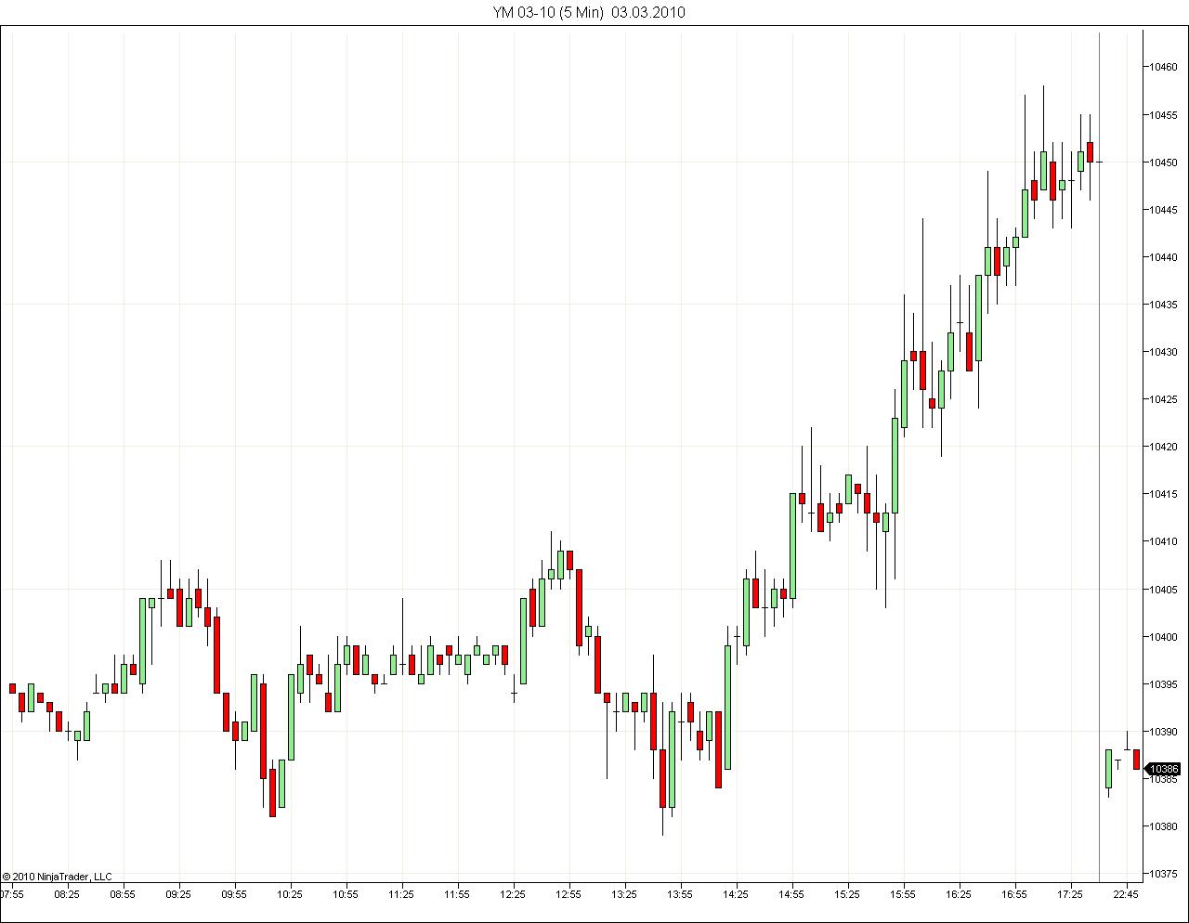Viewport: 1189px width, 923px height.
Task: Click the last red candle beside the 10386 marker
Action: click(x=1136, y=759)
